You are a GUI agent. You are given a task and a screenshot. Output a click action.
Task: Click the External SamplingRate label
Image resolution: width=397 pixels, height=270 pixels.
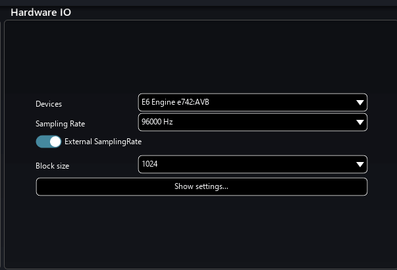pos(103,142)
